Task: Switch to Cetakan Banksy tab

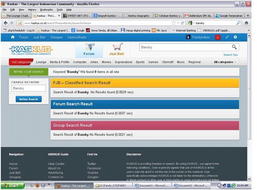Action: tap(168, 16)
